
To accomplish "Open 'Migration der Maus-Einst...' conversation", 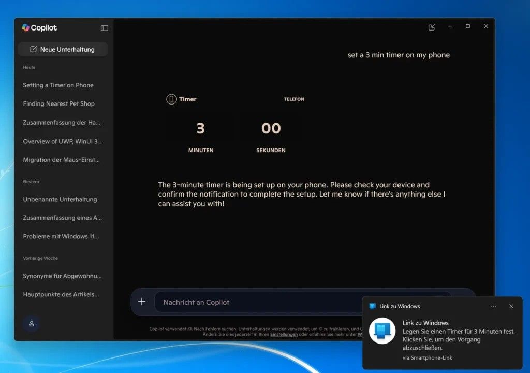I will (x=61, y=160).
